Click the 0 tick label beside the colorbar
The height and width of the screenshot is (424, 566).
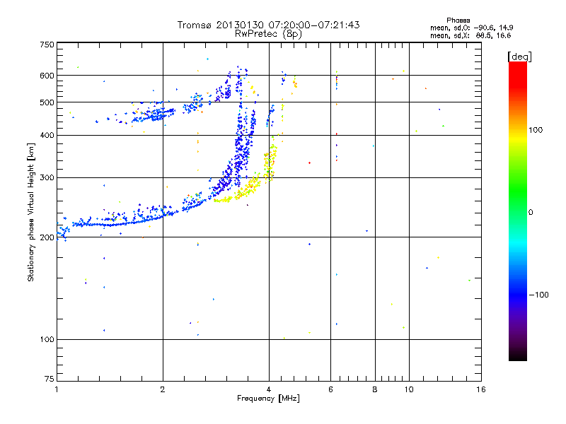(x=531, y=212)
